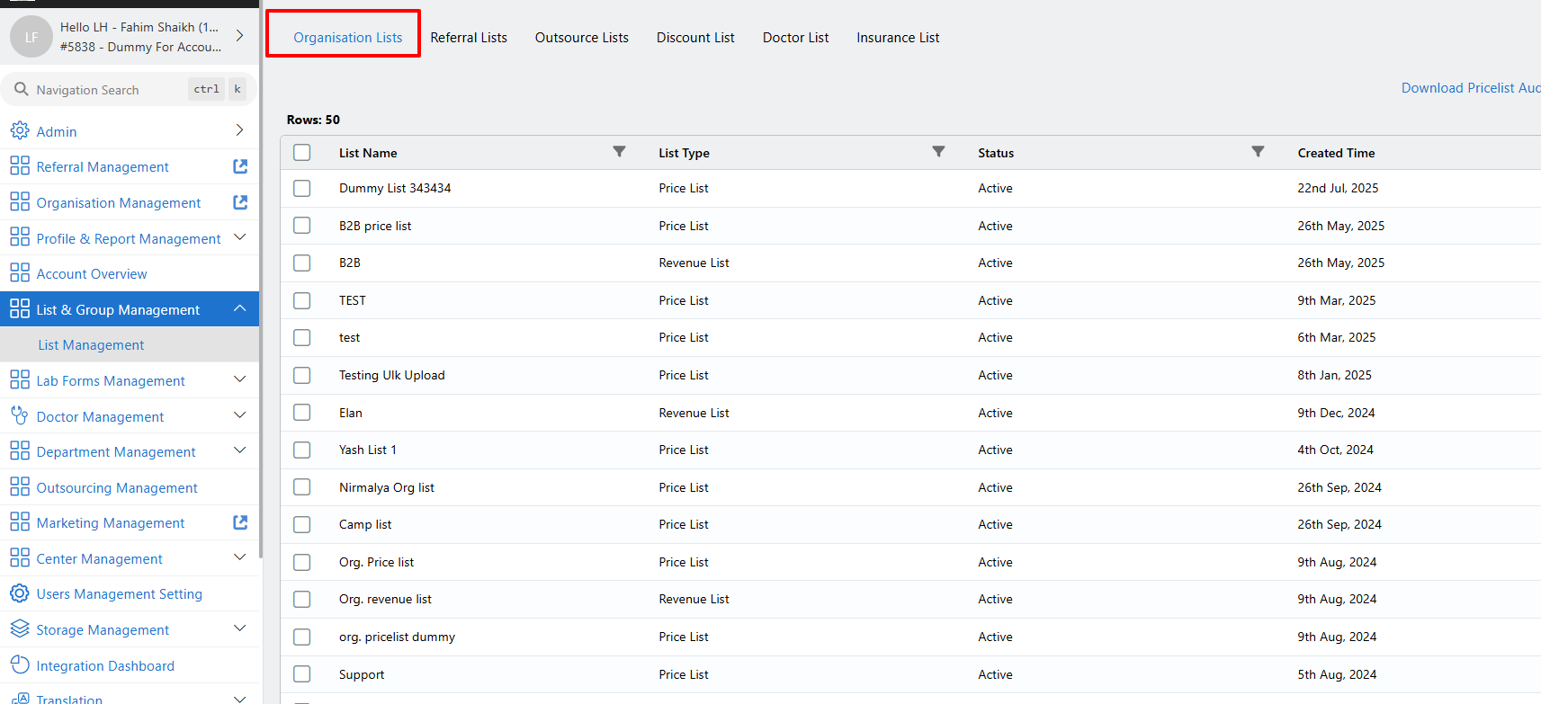The width and height of the screenshot is (1541, 704).
Task: Check the box for Dummy List 343434
Action: point(302,188)
